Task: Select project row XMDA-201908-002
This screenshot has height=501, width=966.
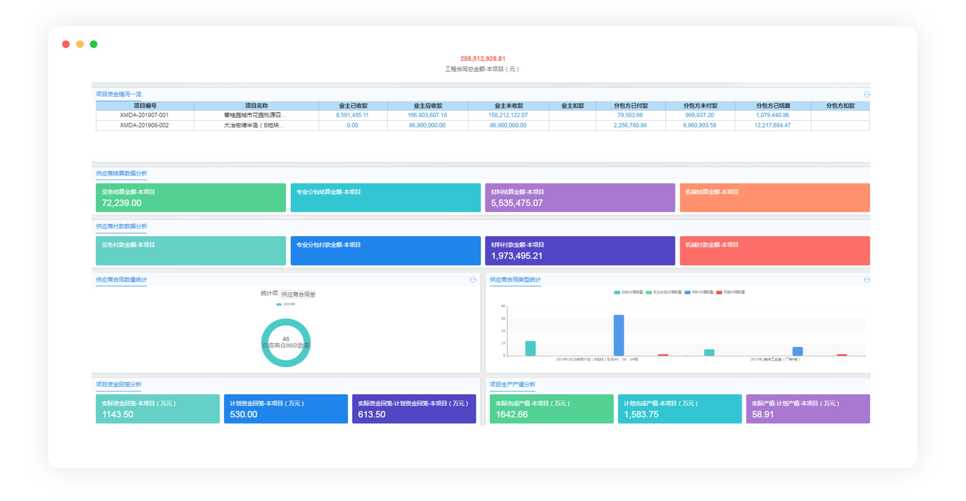Action: pos(144,125)
